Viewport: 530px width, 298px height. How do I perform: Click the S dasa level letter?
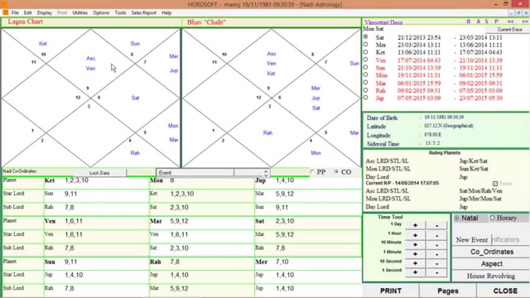click(487, 22)
